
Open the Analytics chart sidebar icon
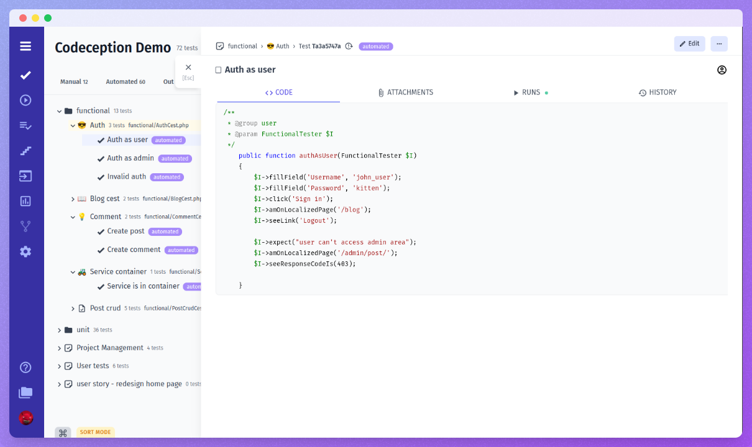click(x=25, y=201)
